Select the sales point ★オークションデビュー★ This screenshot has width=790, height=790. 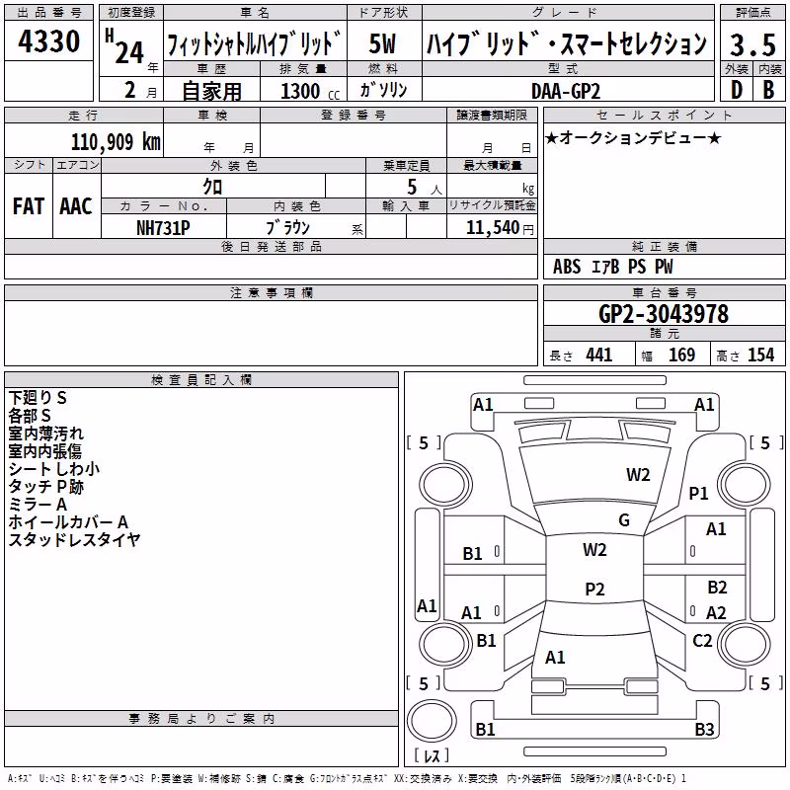(633, 137)
